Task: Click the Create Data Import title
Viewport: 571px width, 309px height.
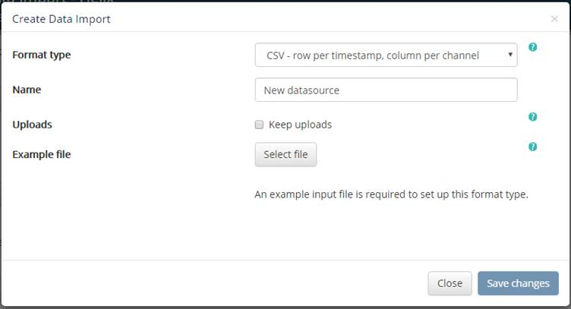Action: 62,19
